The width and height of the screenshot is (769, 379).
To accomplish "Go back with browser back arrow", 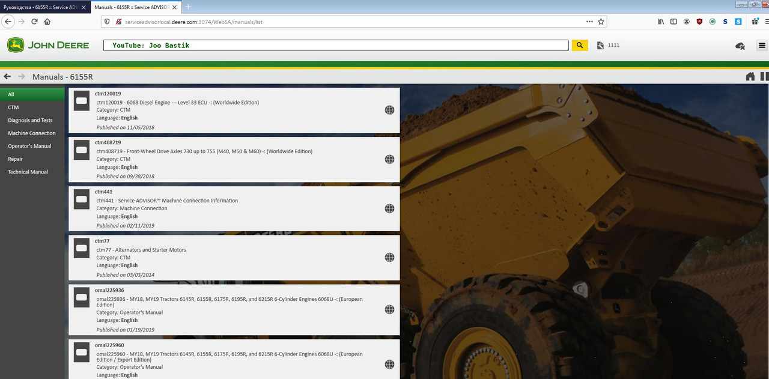I will (x=8, y=22).
